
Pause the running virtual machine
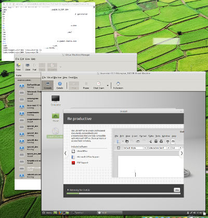(86, 85)
